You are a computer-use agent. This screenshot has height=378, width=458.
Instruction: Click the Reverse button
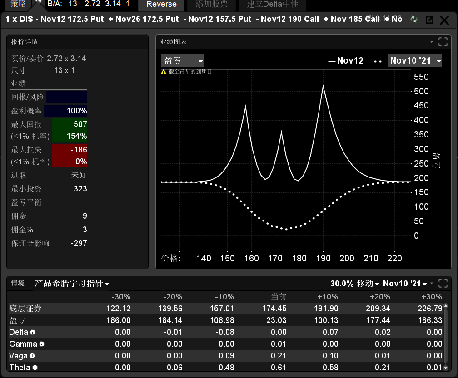tap(161, 5)
